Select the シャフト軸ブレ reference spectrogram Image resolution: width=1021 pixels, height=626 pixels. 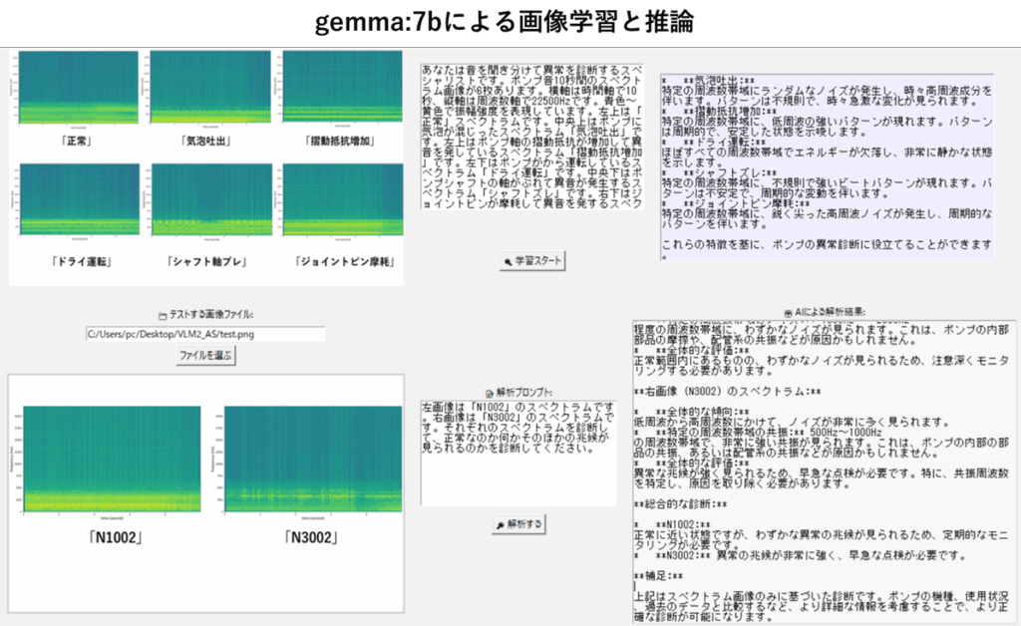[x=208, y=204]
